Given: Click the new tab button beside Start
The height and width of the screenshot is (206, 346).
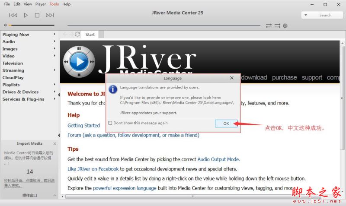Looking at the screenshot, I should (x=101, y=35).
